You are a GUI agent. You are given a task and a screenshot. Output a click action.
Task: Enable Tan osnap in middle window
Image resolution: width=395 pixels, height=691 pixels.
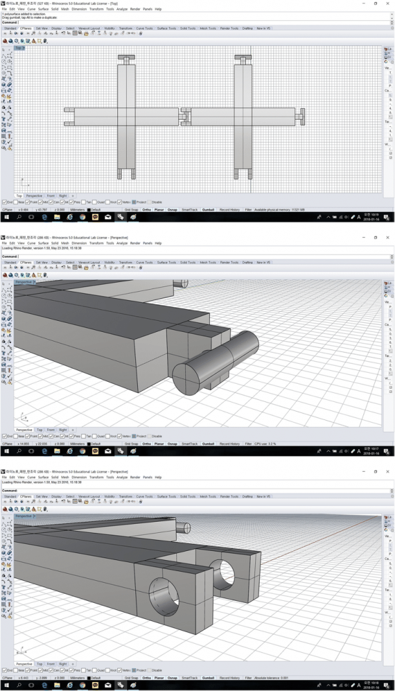click(x=85, y=436)
